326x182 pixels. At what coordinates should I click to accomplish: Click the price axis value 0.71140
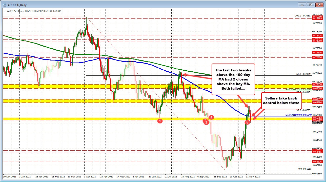318,73
